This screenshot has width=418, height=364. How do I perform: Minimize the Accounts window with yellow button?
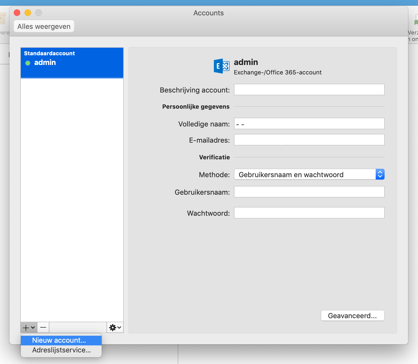pos(28,13)
